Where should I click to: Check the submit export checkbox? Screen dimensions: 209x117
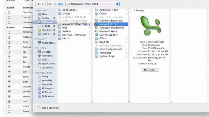point(9,107)
